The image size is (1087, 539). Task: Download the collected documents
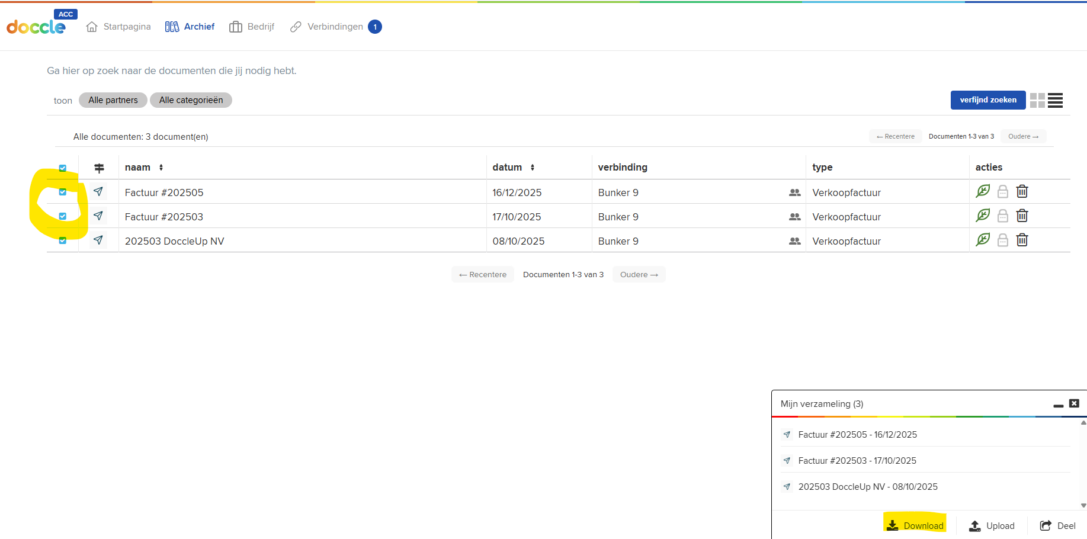click(x=915, y=525)
